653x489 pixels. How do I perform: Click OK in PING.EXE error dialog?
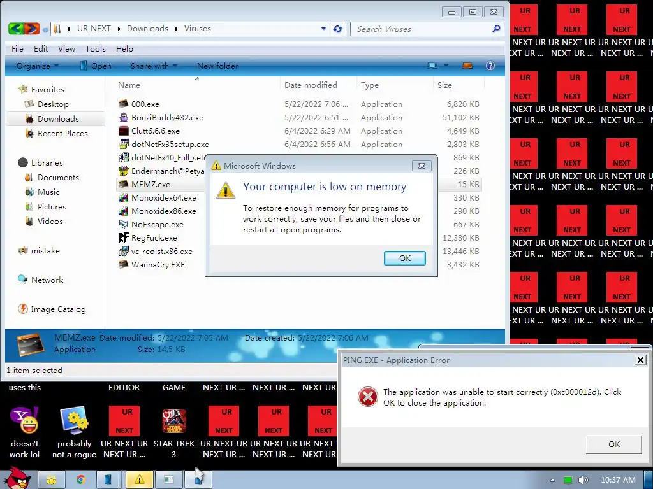(614, 444)
